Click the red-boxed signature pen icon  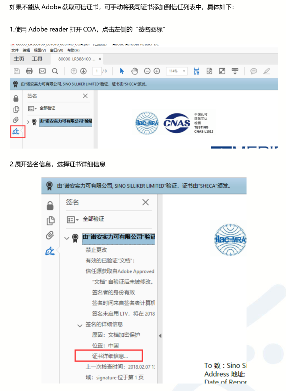coord(16,131)
